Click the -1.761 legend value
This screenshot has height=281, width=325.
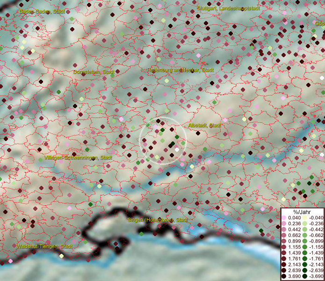(316, 259)
